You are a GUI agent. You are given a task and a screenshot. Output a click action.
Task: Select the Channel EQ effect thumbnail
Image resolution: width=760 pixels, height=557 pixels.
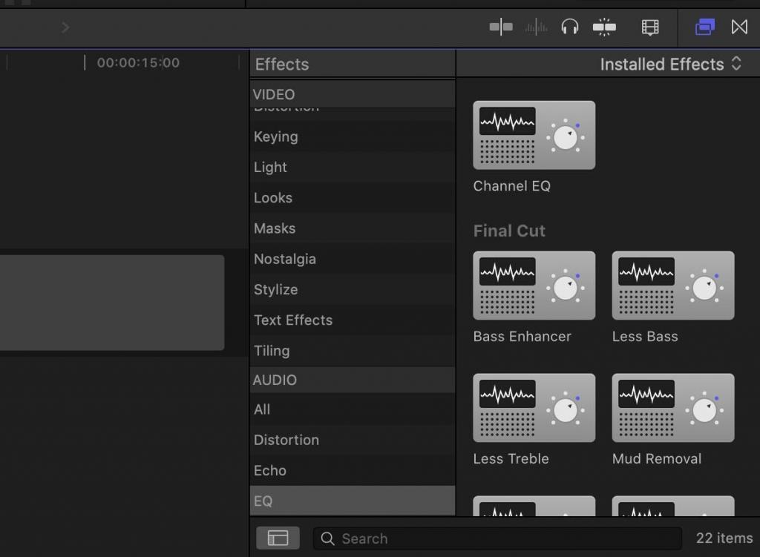pos(534,135)
